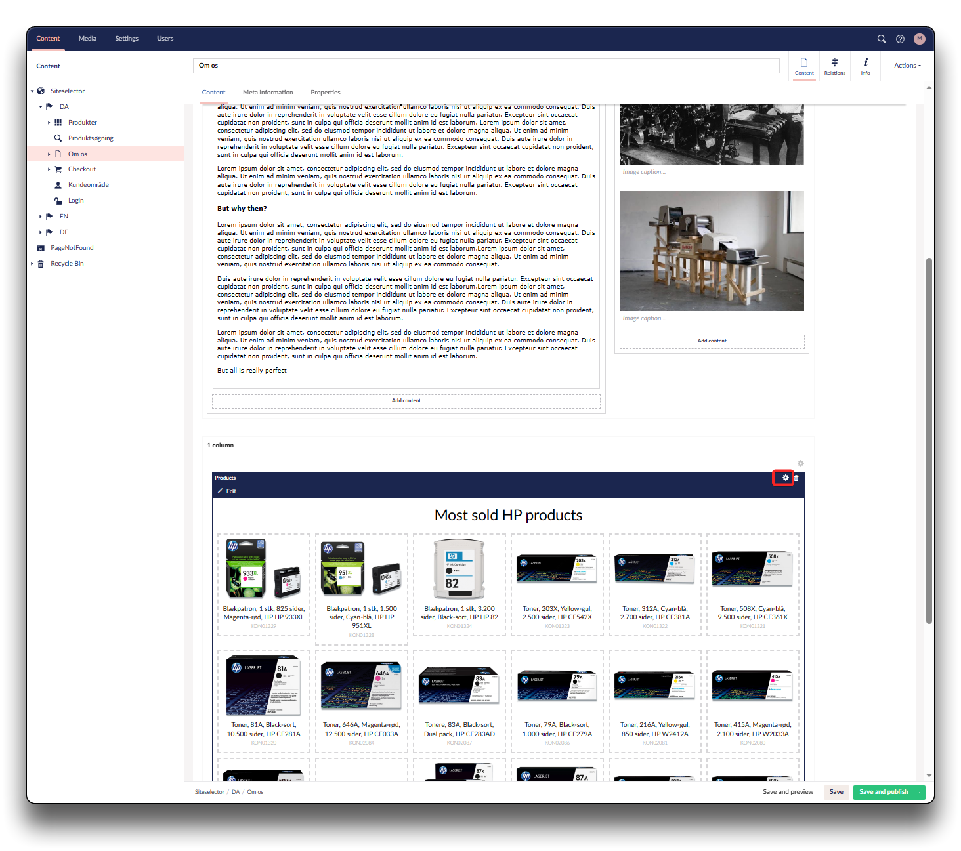This screenshot has height=851, width=961.
Task: Expand the Om os tree node
Action: pyautogui.click(x=49, y=154)
